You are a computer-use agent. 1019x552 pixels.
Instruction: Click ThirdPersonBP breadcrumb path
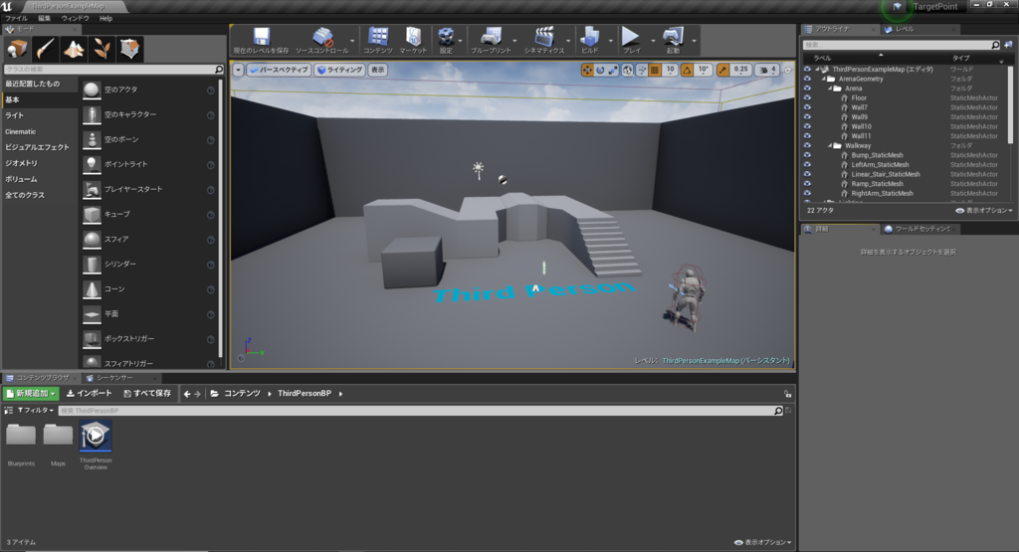[305, 394]
